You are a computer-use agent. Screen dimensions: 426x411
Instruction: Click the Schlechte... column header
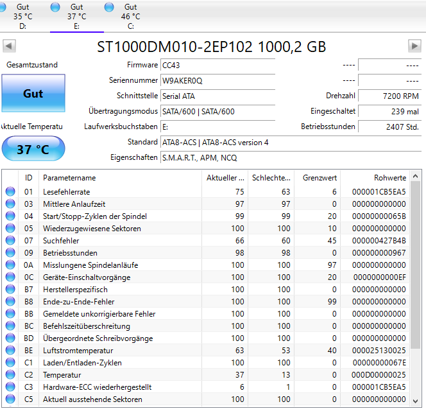(x=271, y=178)
